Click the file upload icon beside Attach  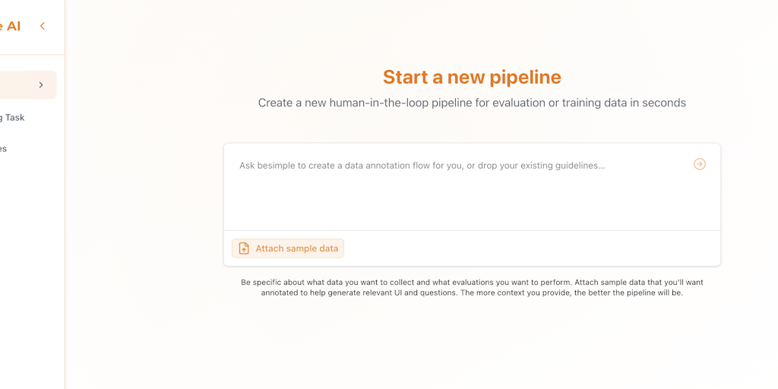(244, 248)
